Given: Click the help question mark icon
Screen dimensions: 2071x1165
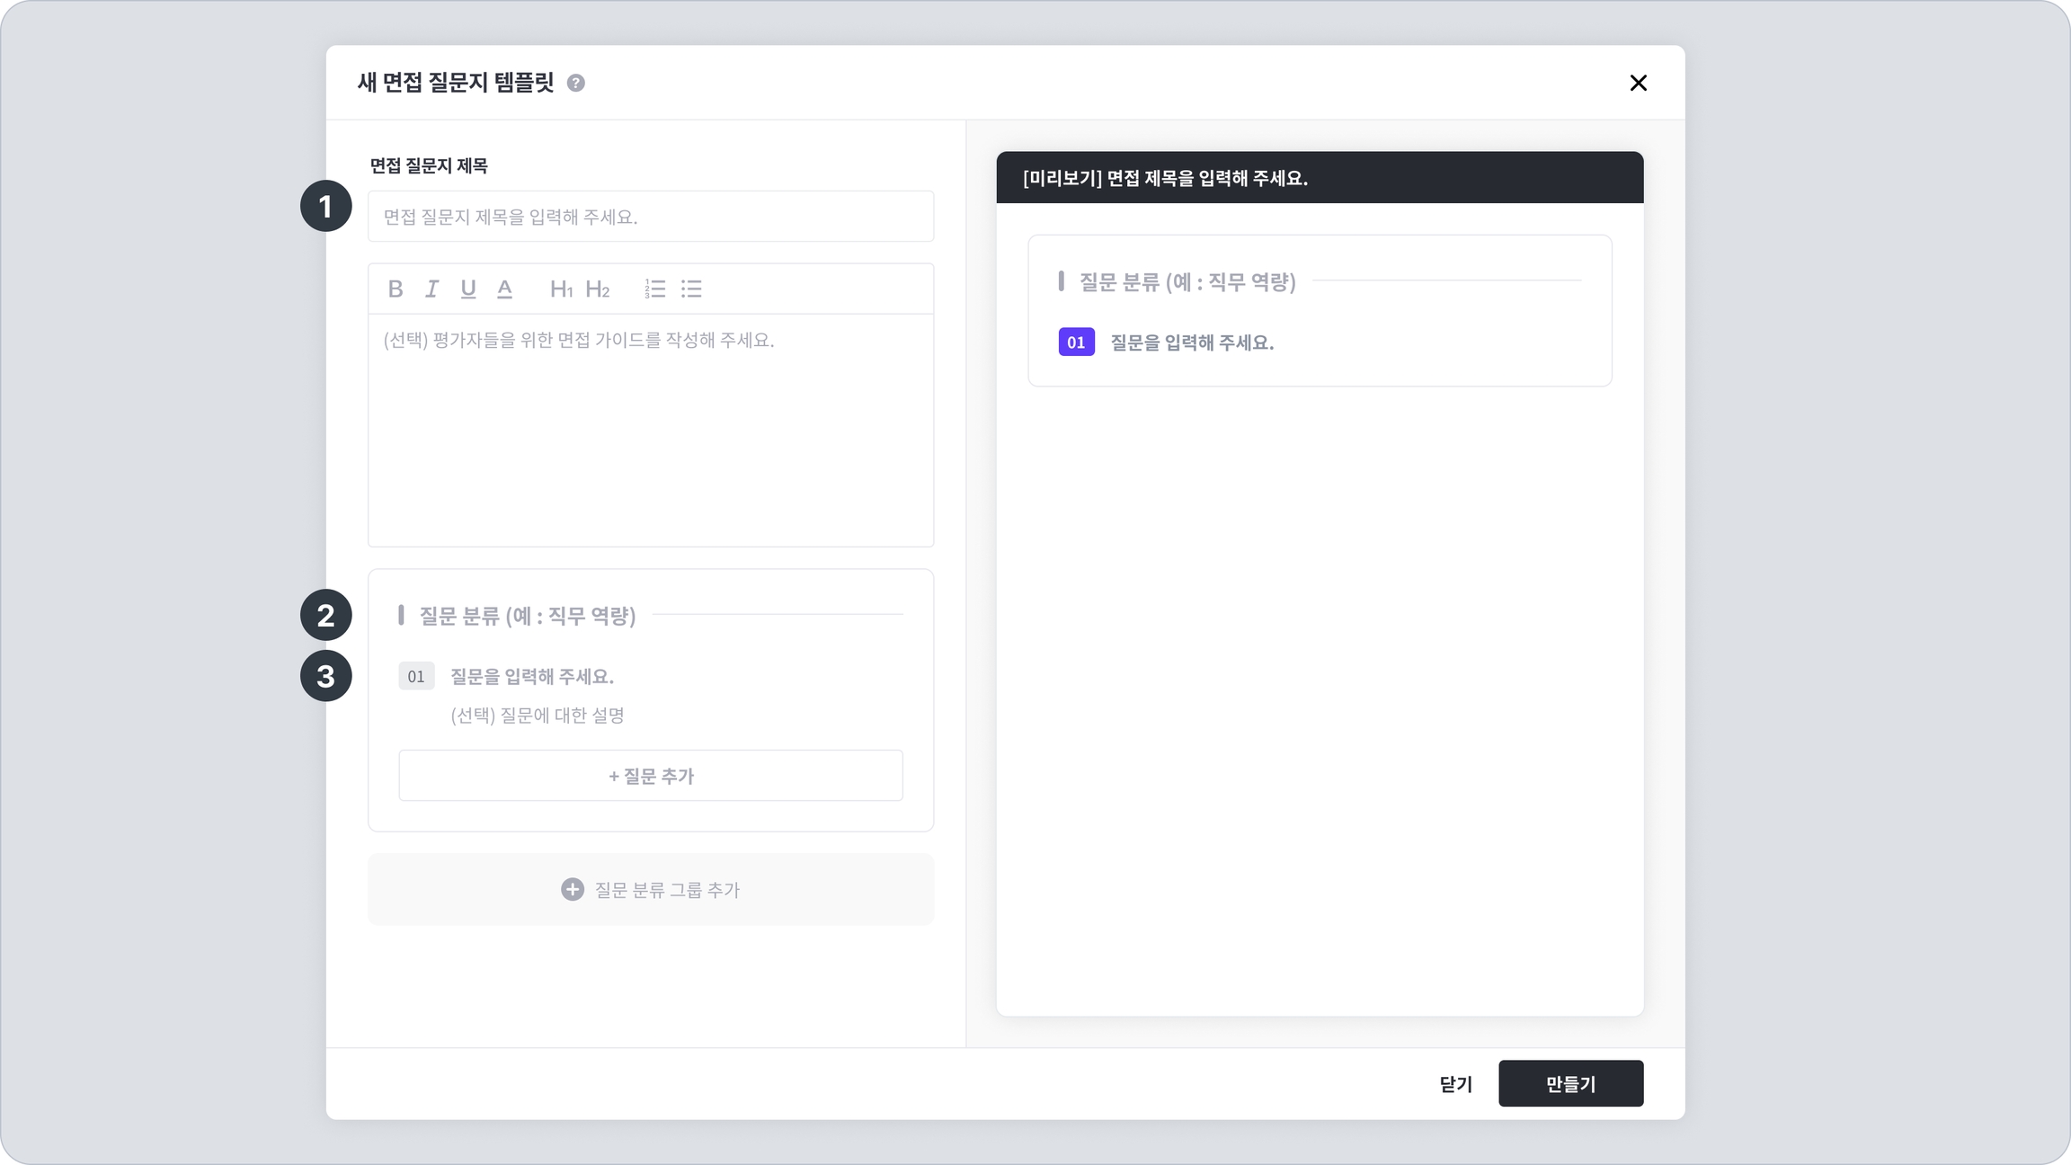Looking at the screenshot, I should pos(576,83).
